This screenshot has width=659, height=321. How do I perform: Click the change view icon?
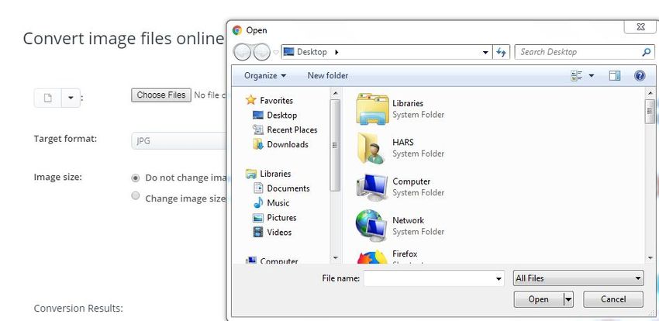tap(577, 75)
